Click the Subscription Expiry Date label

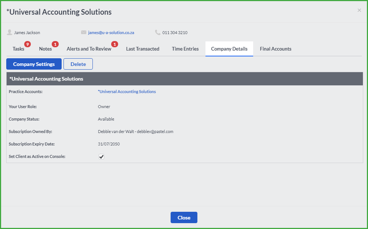click(x=32, y=144)
